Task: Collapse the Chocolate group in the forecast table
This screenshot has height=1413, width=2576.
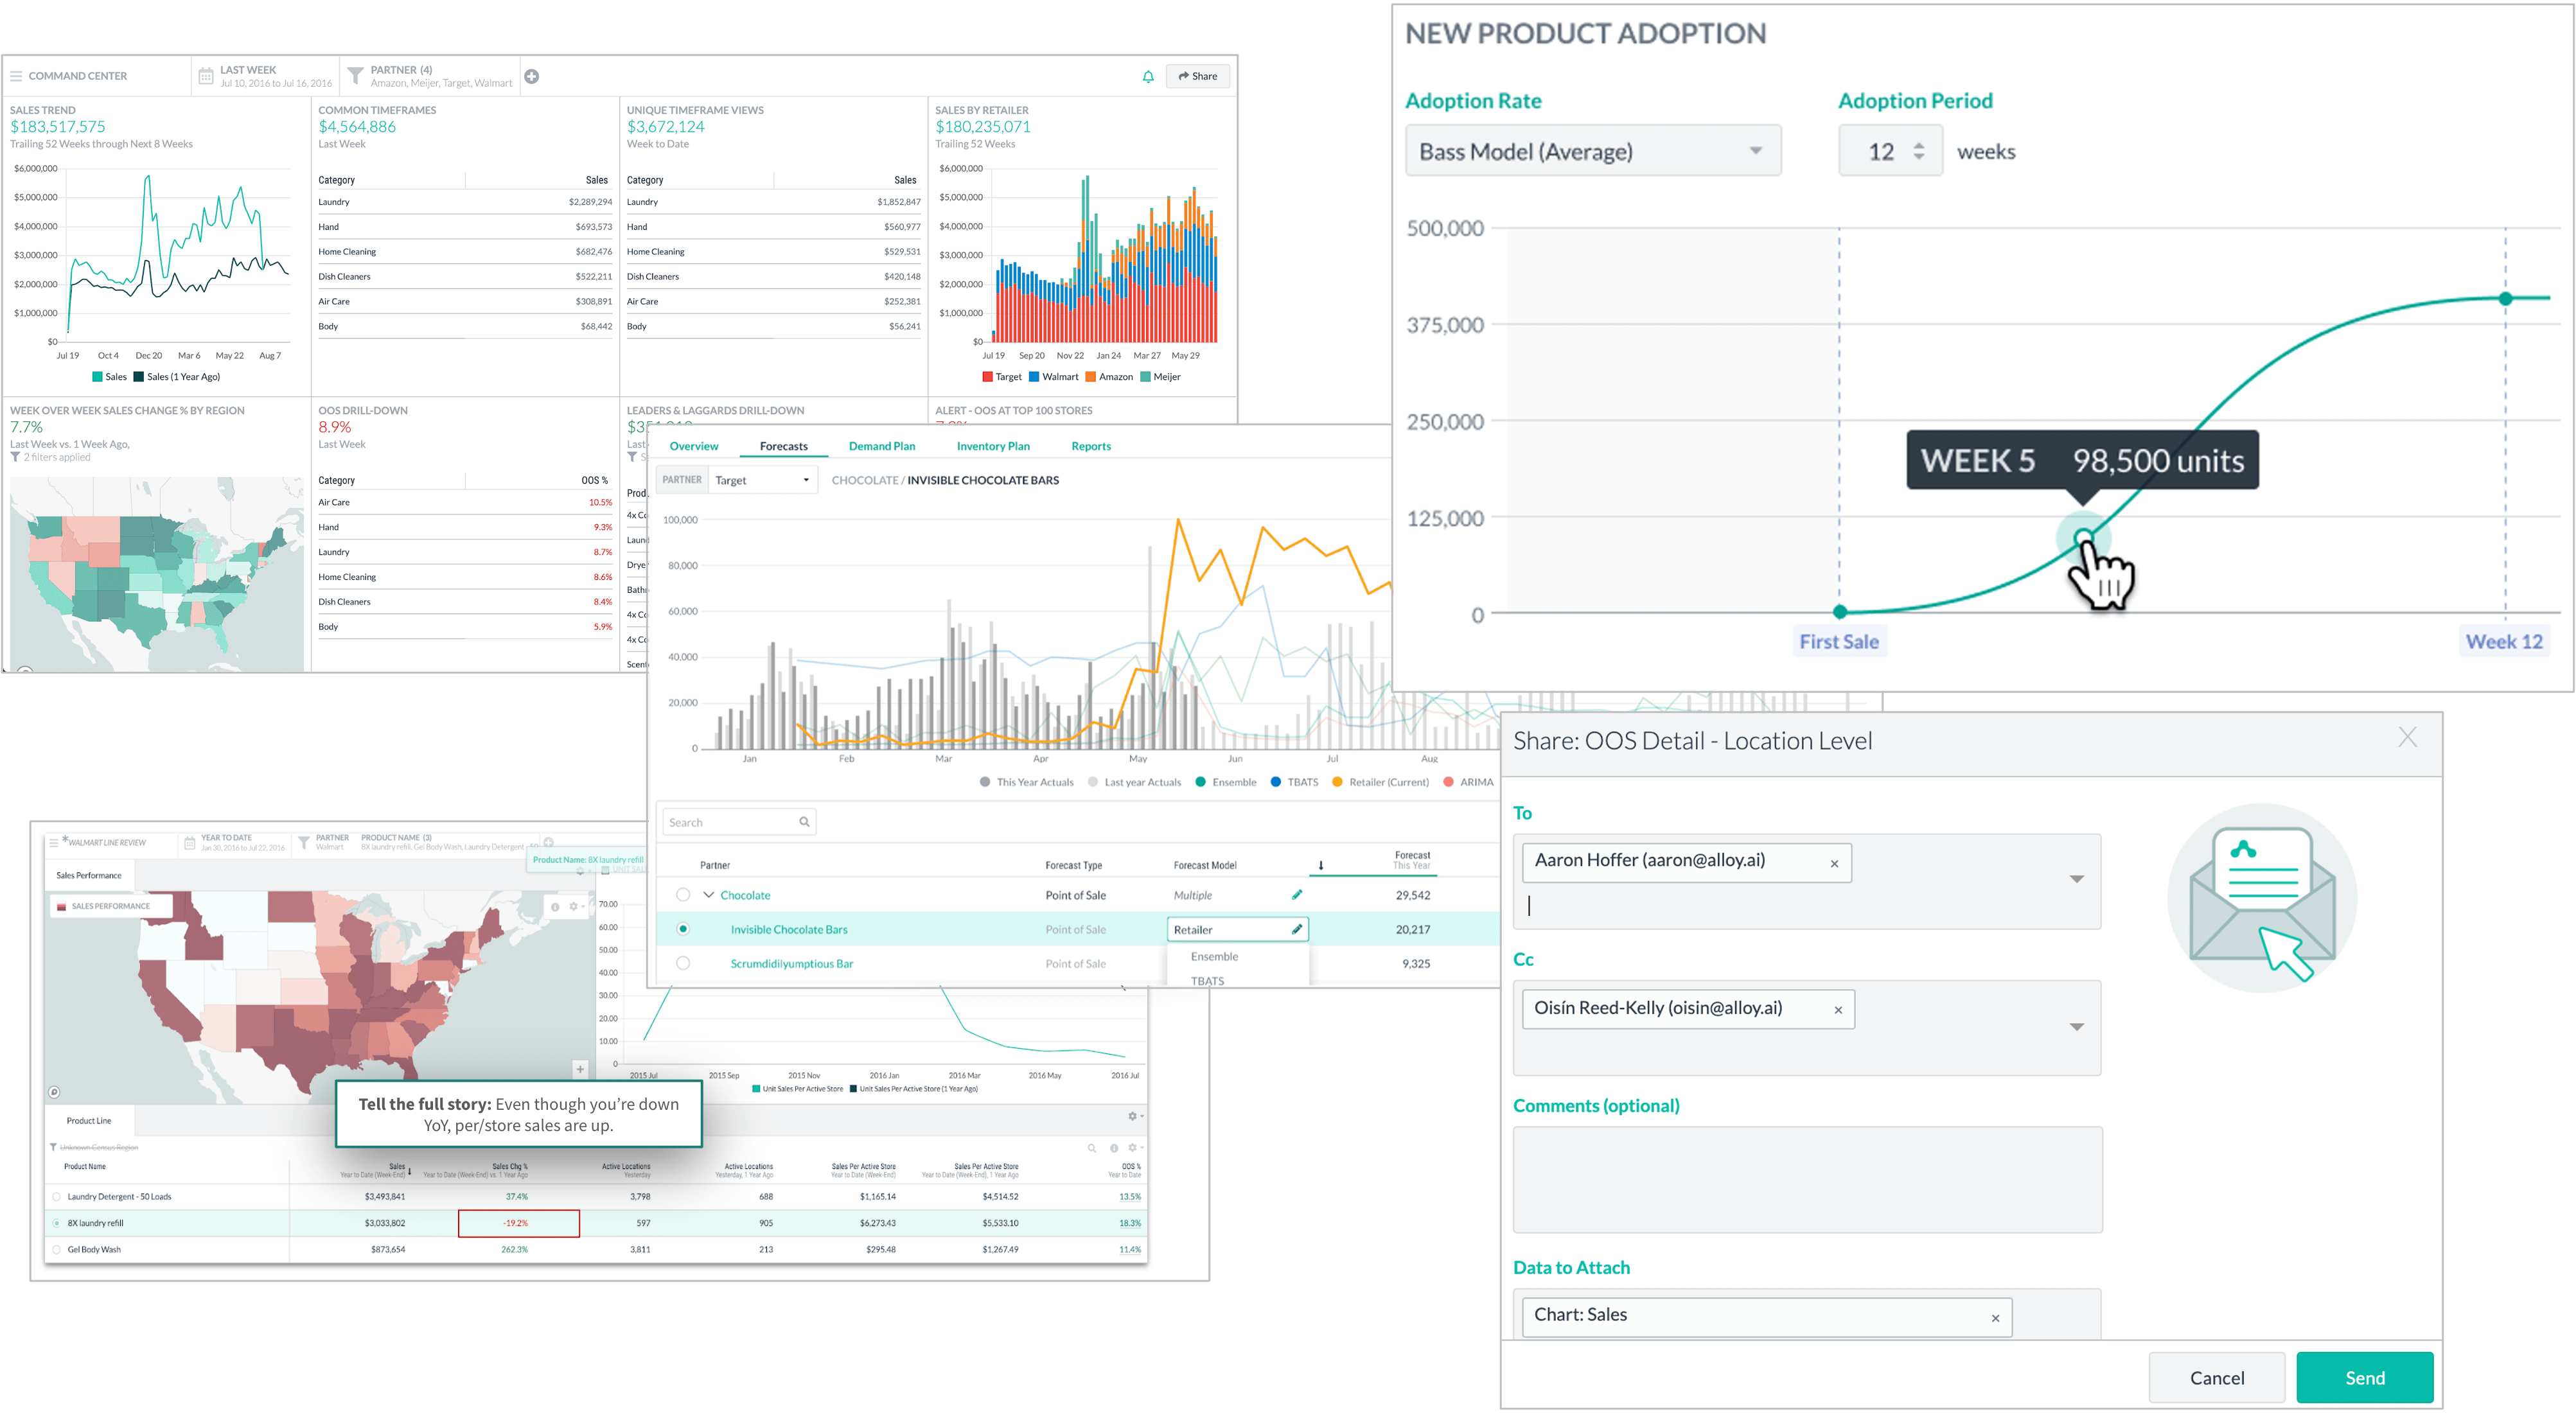Action: (x=710, y=895)
